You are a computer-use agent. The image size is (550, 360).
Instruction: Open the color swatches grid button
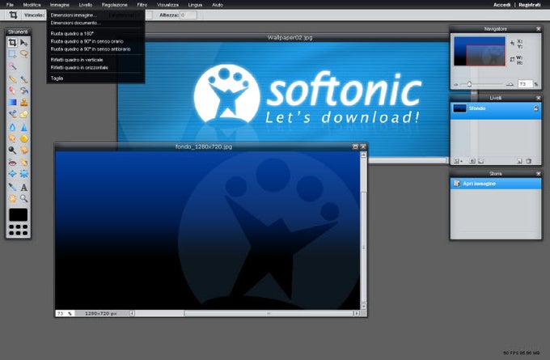click(19, 230)
